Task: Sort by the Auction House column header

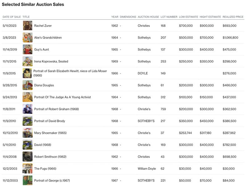Action: pos(148,17)
